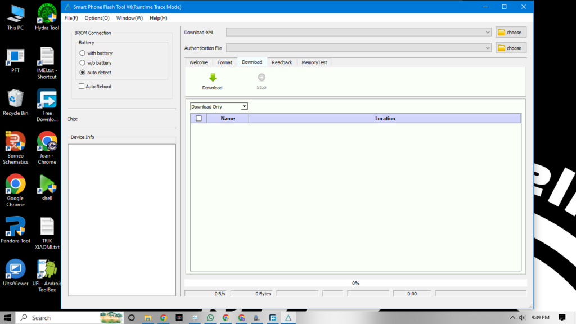Switch to the Readback tab
576x324 pixels.
[x=282, y=62]
